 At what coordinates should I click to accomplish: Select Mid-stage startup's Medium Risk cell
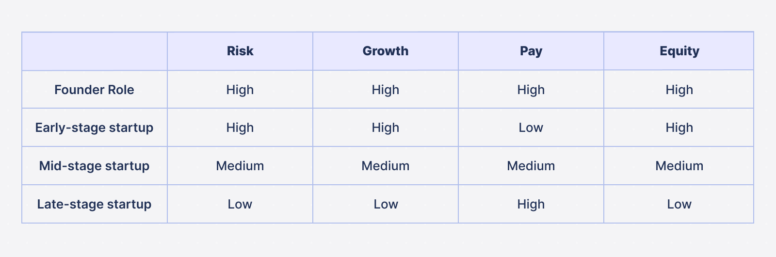(x=240, y=166)
